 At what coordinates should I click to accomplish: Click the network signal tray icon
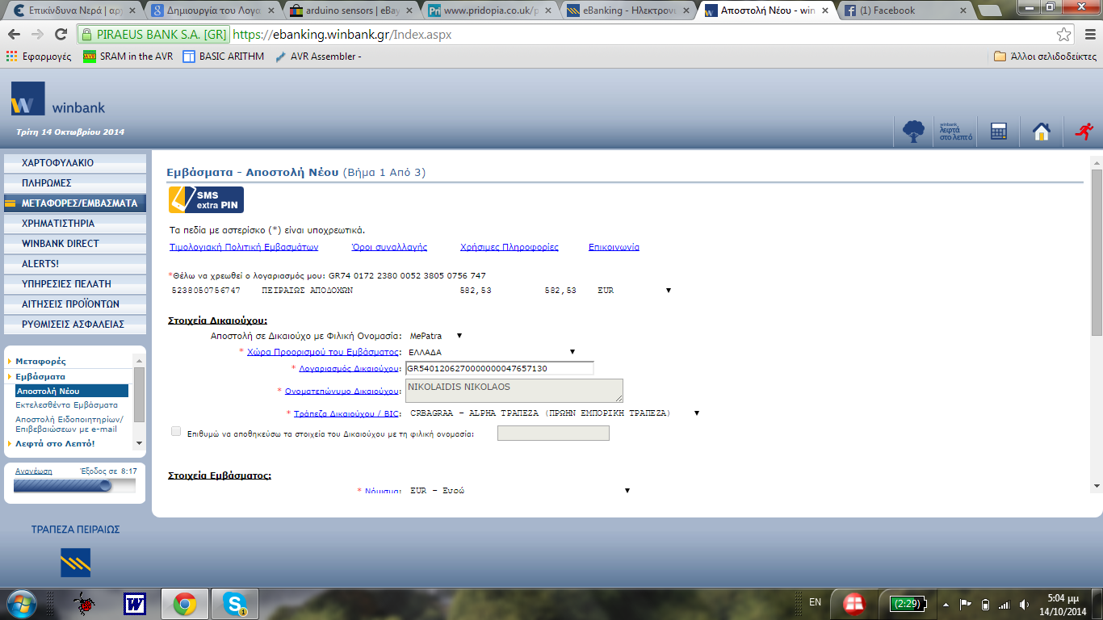click(x=1004, y=604)
